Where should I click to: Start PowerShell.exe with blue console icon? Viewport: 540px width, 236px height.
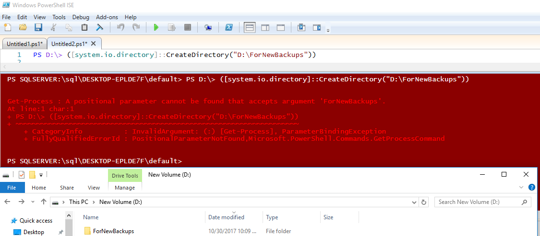[x=228, y=27]
